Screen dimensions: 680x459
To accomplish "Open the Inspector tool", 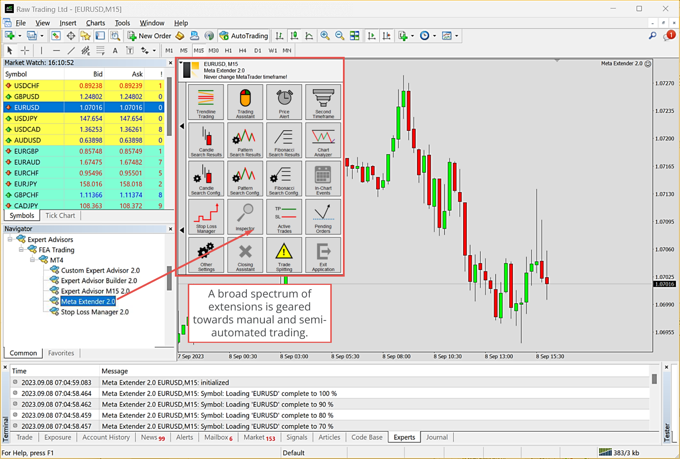I will (x=245, y=217).
